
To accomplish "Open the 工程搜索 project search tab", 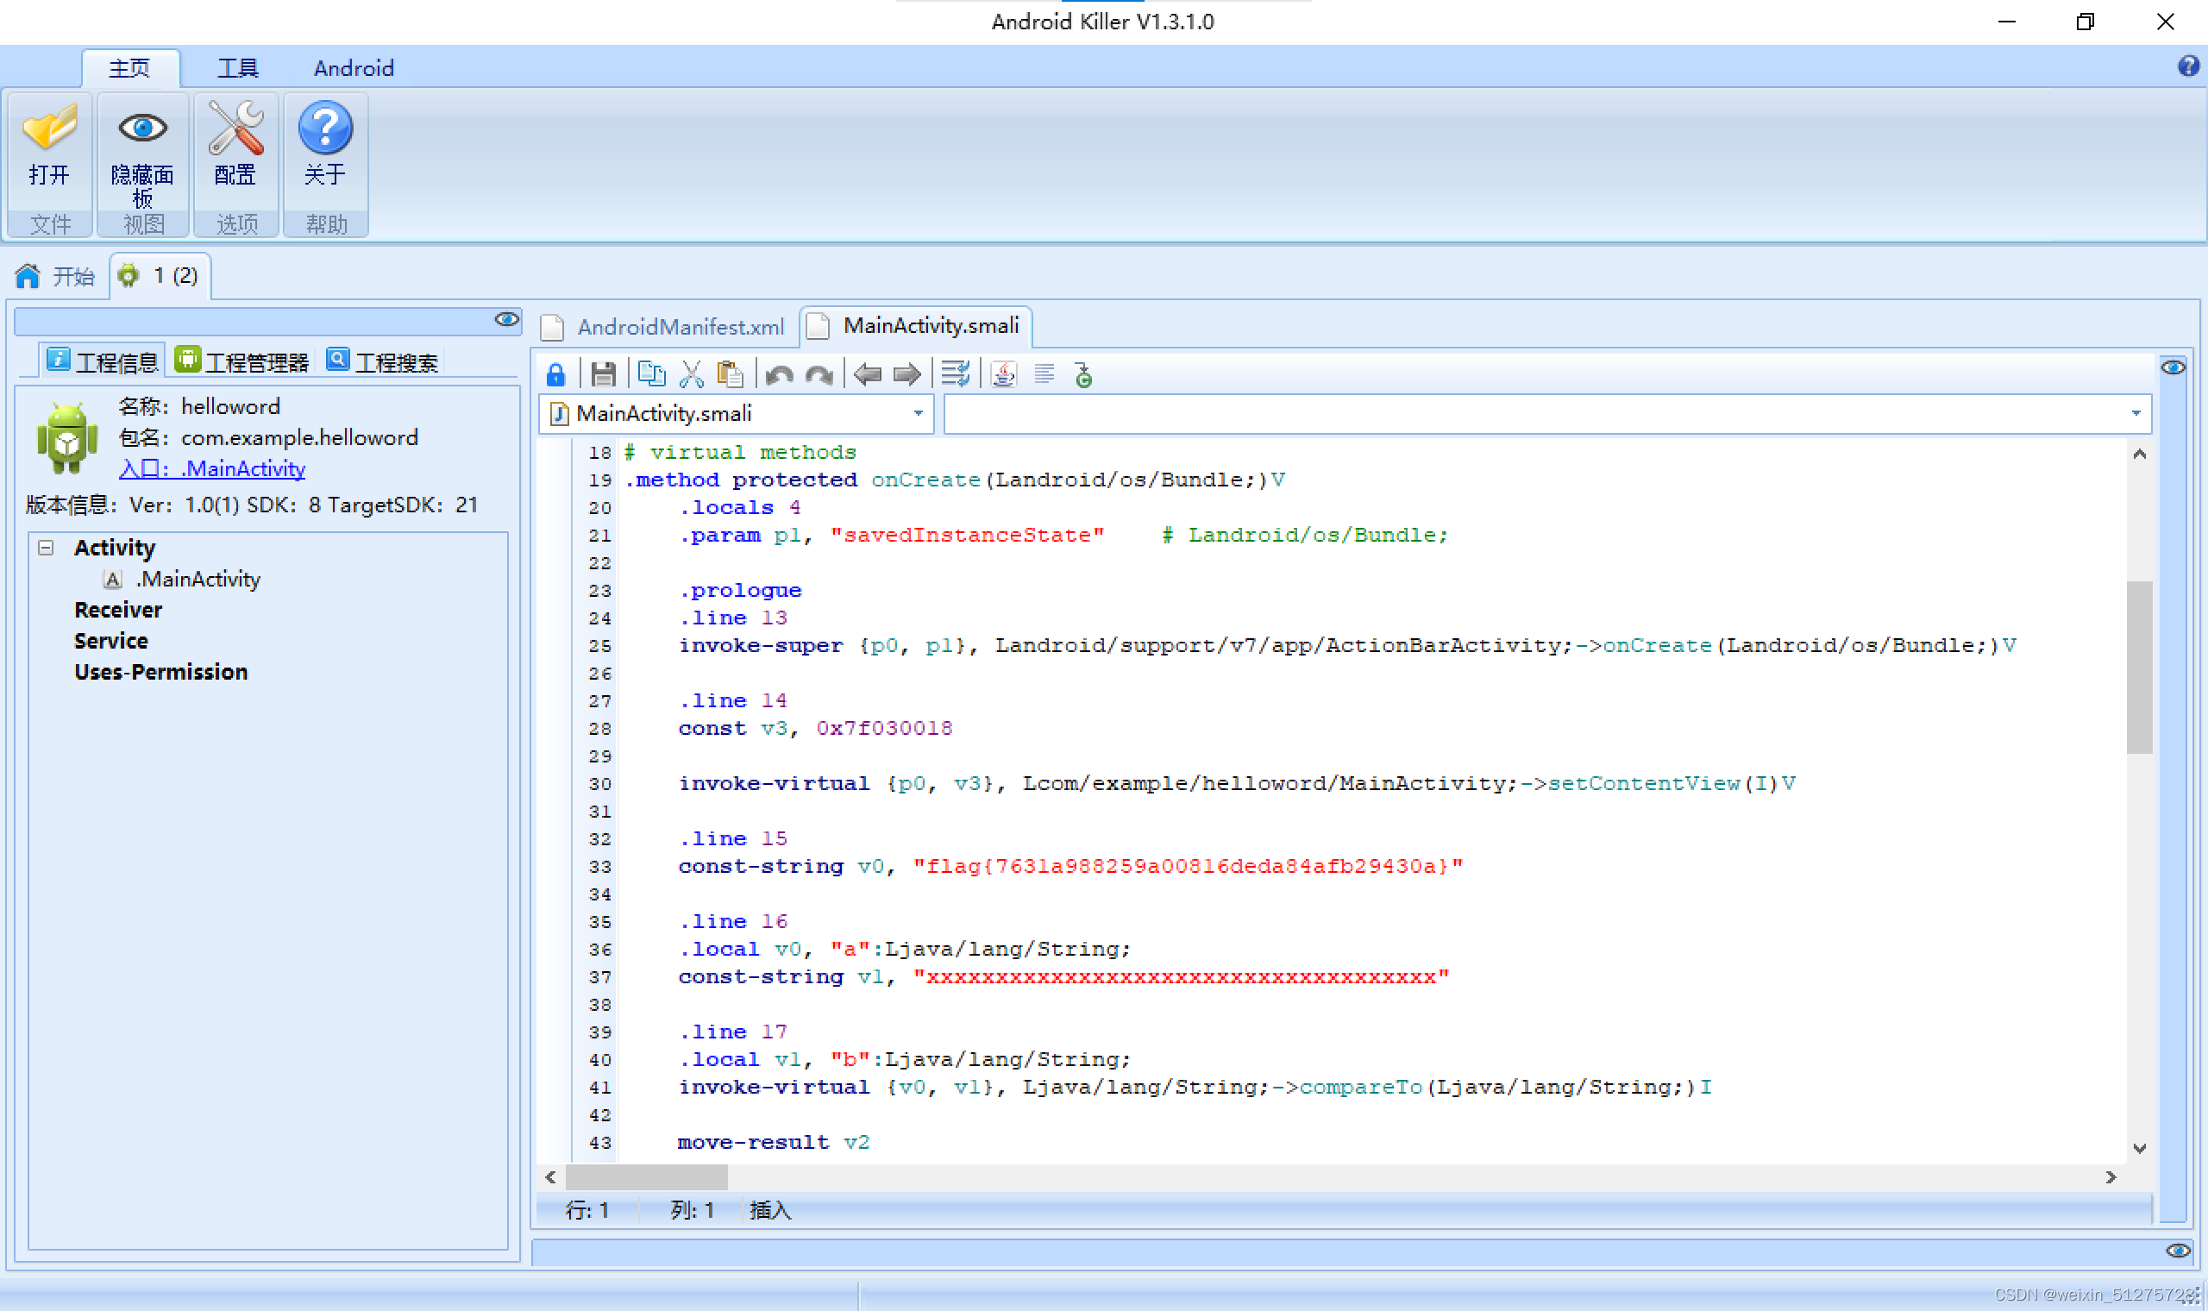I will [381, 361].
